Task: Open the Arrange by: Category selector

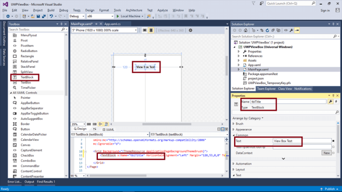Action: coord(248,118)
